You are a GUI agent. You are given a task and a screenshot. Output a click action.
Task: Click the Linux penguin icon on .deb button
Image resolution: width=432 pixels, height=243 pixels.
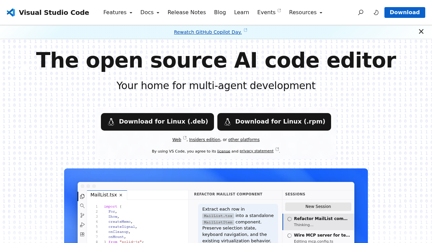coord(111,122)
